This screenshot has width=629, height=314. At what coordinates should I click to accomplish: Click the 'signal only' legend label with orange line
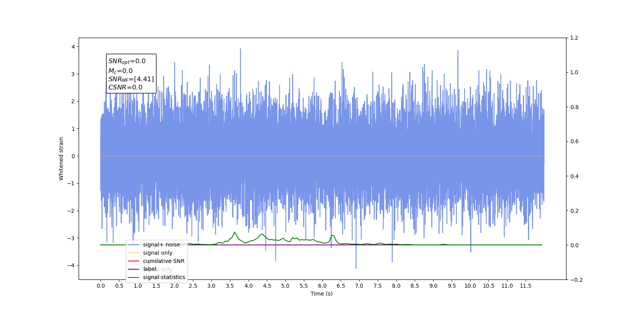158,253
